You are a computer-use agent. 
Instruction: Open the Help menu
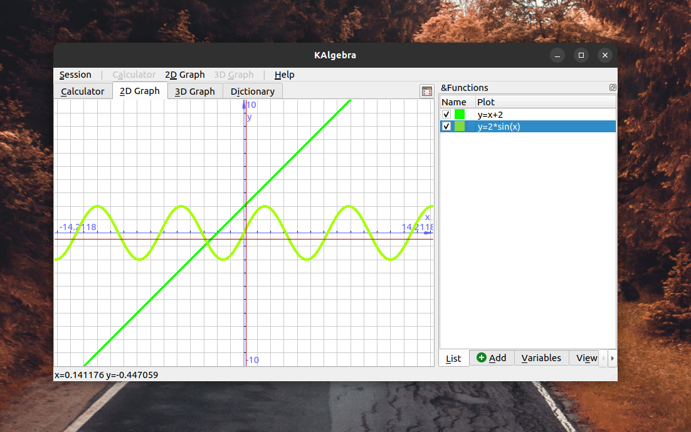(284, 75)
